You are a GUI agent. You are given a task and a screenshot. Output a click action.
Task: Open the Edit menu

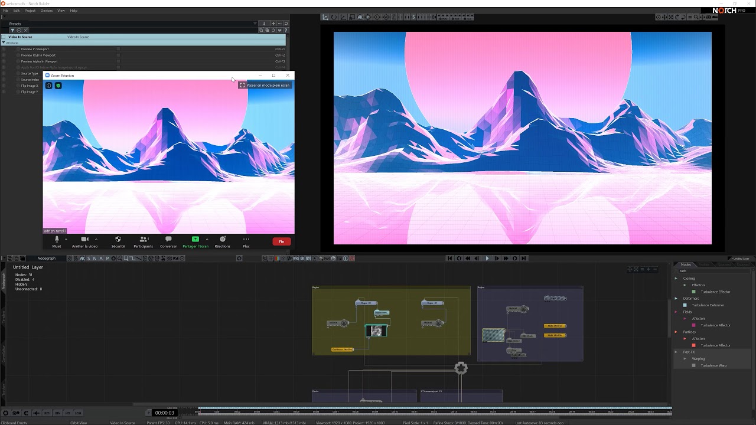click(16, 11)
